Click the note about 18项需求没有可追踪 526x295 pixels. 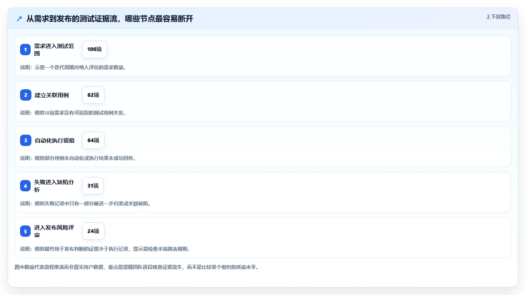73,113
